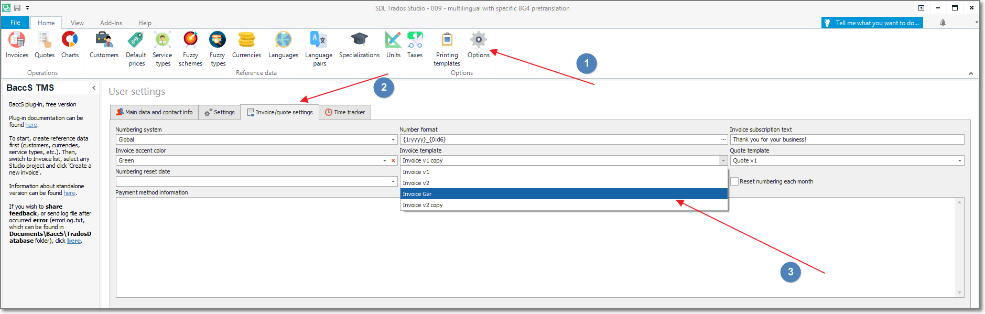Open Fuzzy schemes in the ribbon
This screenshot has width=985, height=314.
click(190, 49)
